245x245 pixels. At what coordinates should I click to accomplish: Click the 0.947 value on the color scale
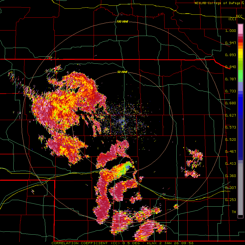point(231,43)
